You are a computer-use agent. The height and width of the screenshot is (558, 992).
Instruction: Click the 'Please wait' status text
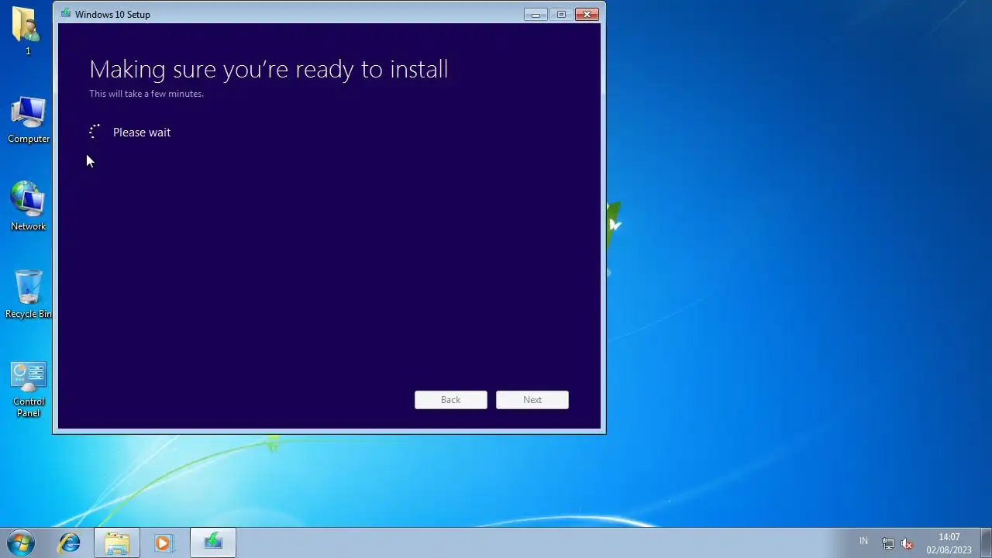(x=142, y=133)
